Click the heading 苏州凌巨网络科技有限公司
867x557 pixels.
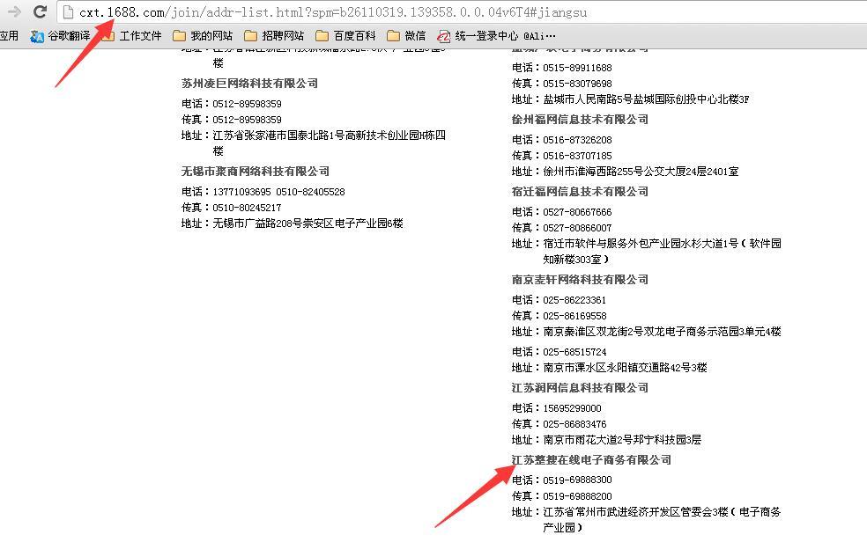[x=249, y=84]
